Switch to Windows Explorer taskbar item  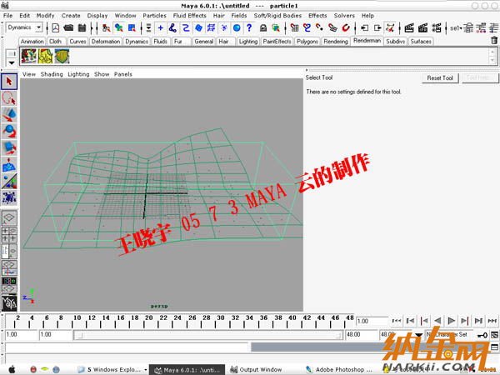112,369
